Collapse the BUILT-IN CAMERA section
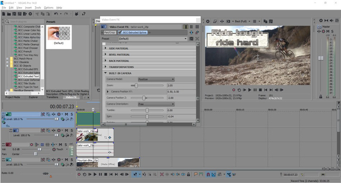Viewport: 341px width, 183px height. point(106,73)
